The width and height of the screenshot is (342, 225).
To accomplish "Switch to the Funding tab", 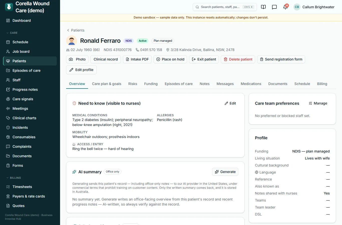I will (151, 84).
